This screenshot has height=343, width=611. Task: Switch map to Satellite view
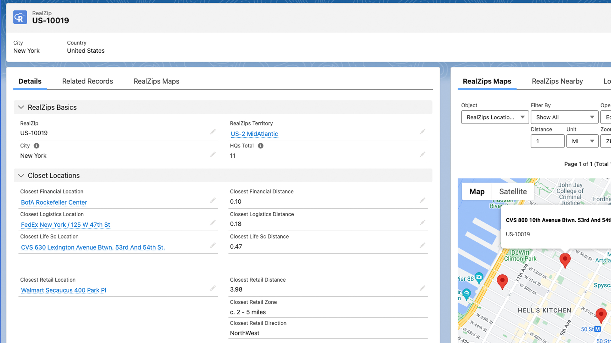coord(513,192)
